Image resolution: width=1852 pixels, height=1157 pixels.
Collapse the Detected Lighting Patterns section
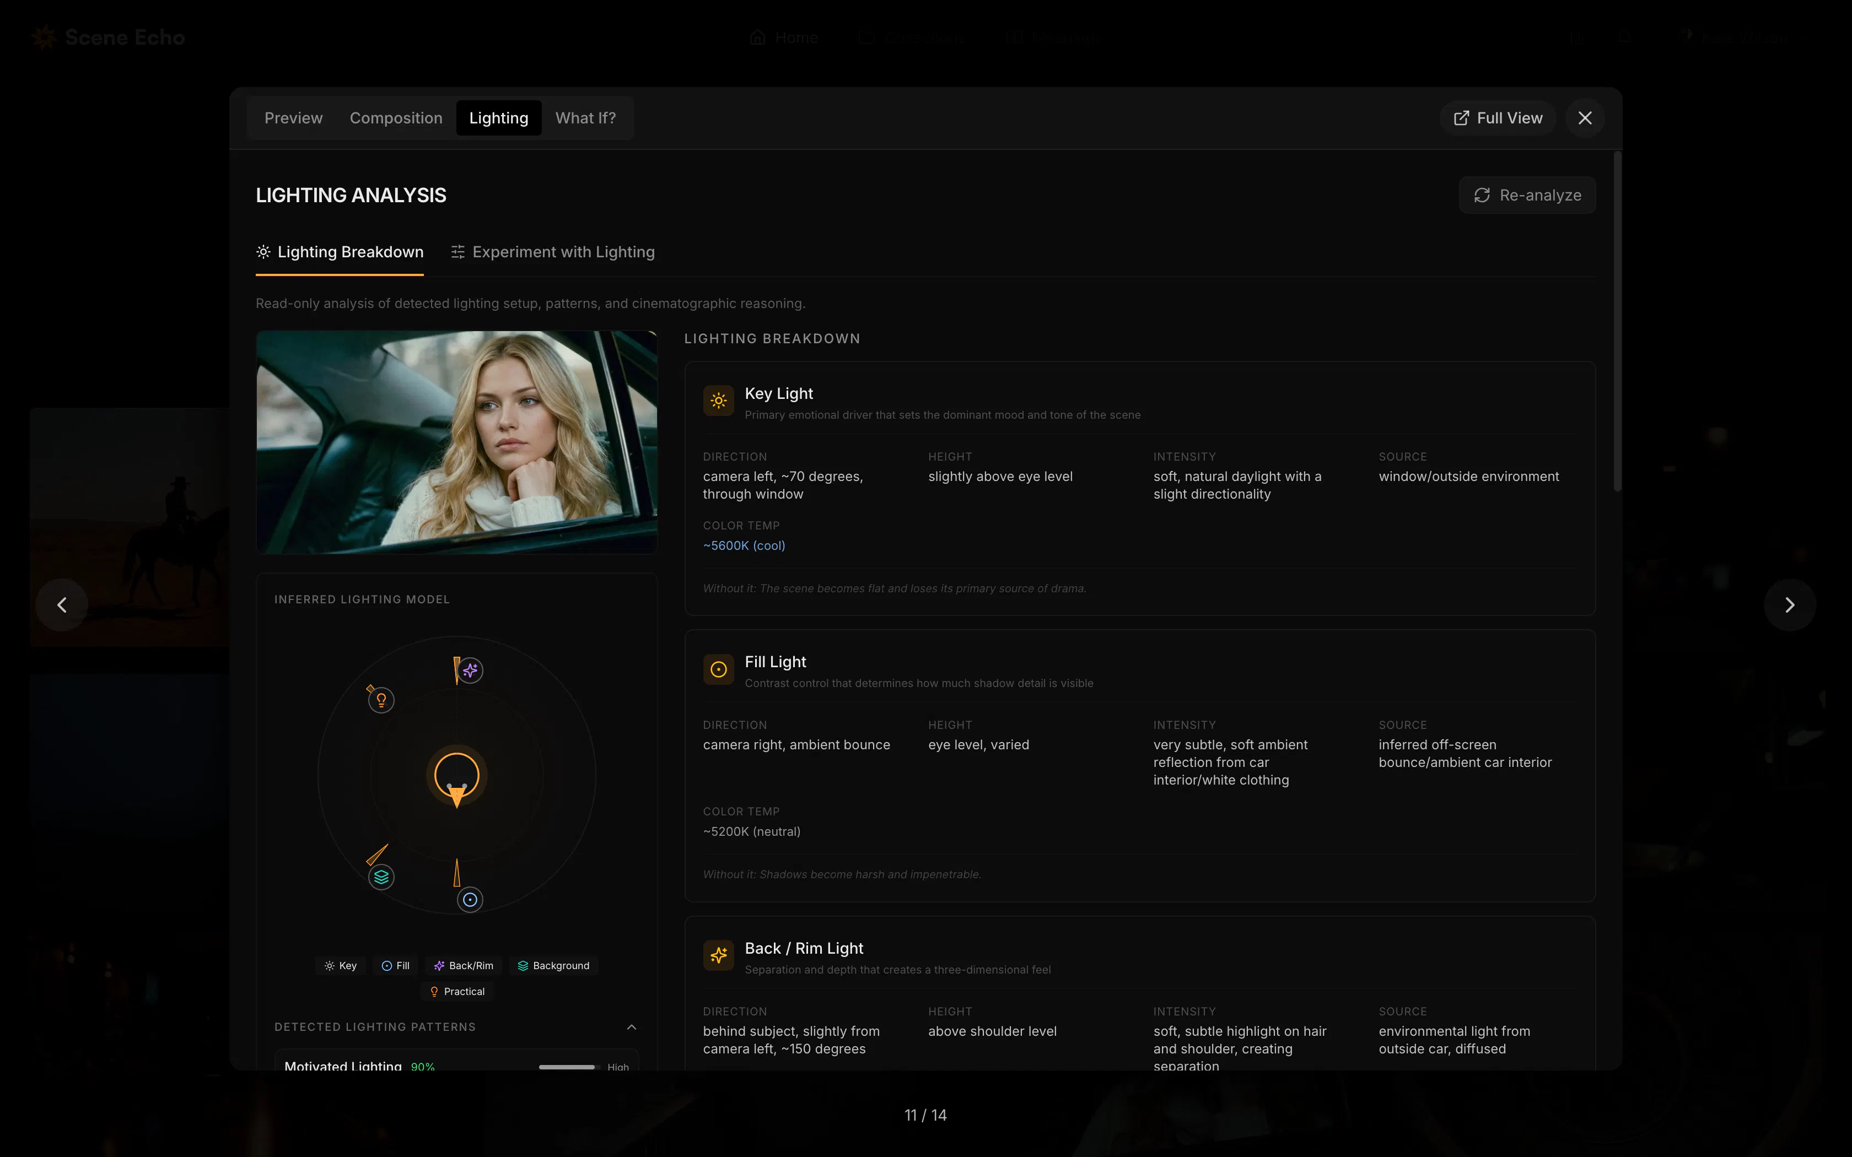(x=631, y=1027)
